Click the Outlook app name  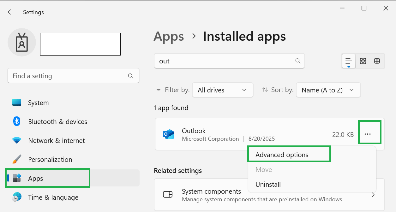click(194, 131)
